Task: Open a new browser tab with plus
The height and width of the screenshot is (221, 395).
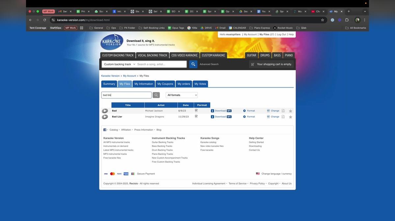Action: click(349, 11)
